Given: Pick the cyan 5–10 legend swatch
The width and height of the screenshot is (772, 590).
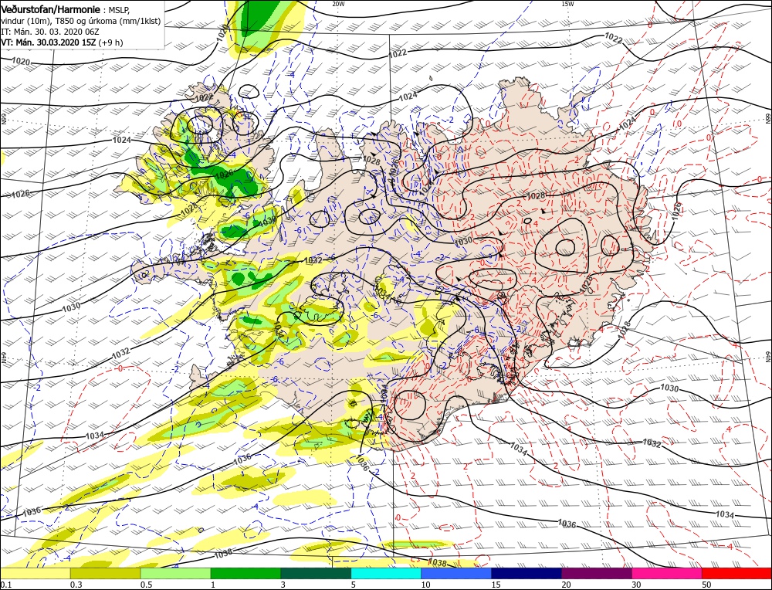Looking at the screenshot, I should tap(386, 573).
